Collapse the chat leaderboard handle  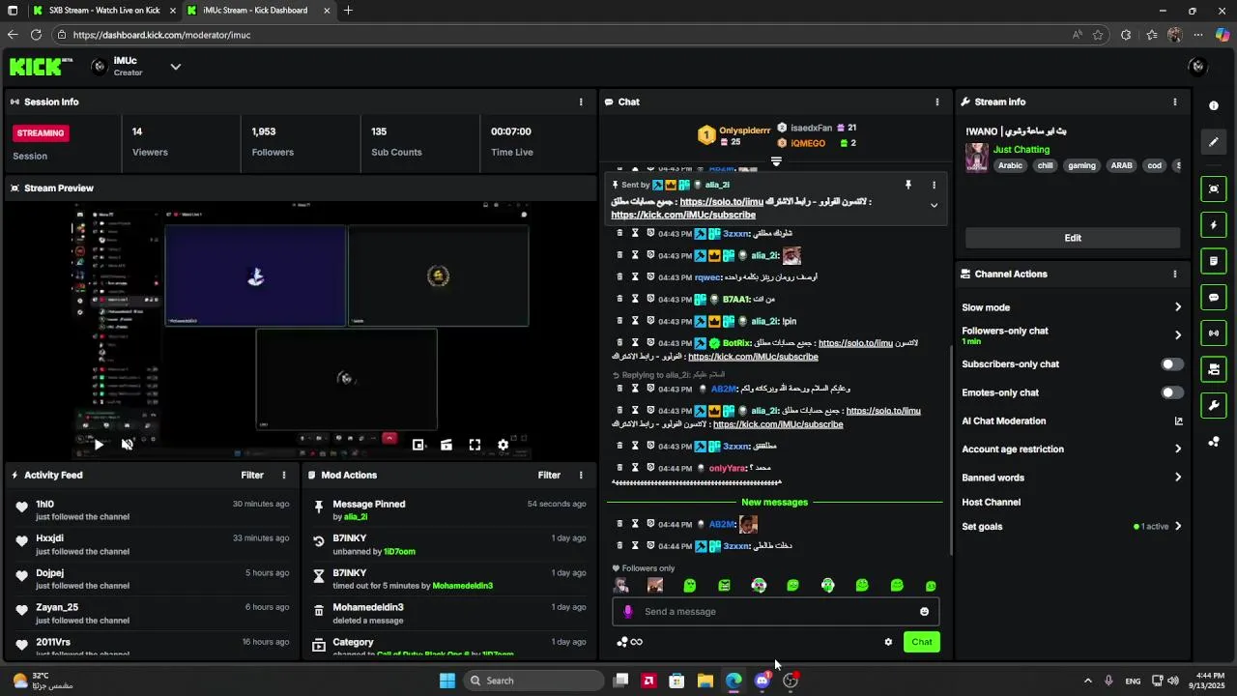(x=775, y=161)
